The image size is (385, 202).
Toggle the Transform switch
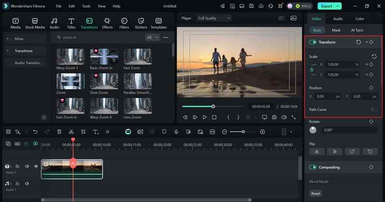[313, 42]
